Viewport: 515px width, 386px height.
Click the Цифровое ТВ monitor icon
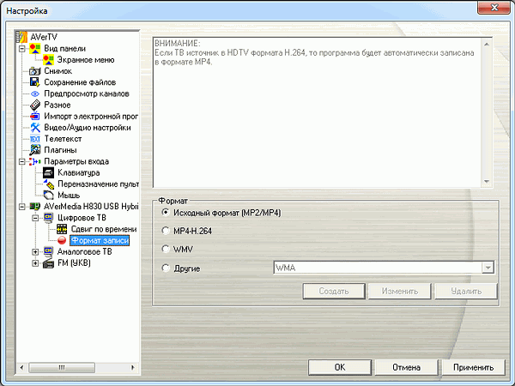[x=49, y=218]
